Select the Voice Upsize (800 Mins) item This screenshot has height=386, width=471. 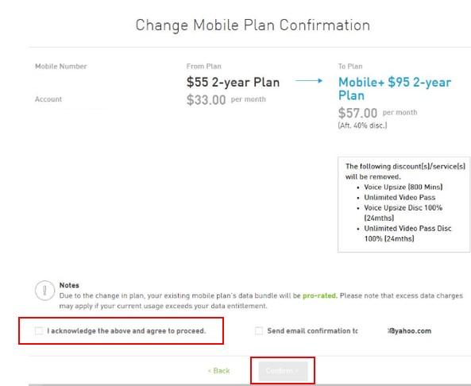coord(403,187)
